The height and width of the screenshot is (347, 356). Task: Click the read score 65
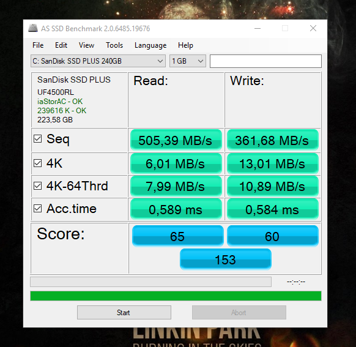point(178,236)
